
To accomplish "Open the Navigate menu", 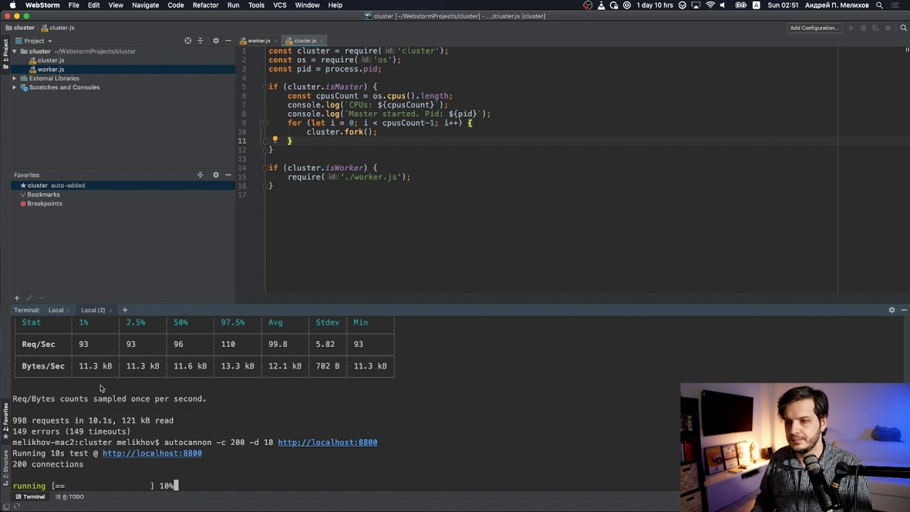I will coord(145,5).
